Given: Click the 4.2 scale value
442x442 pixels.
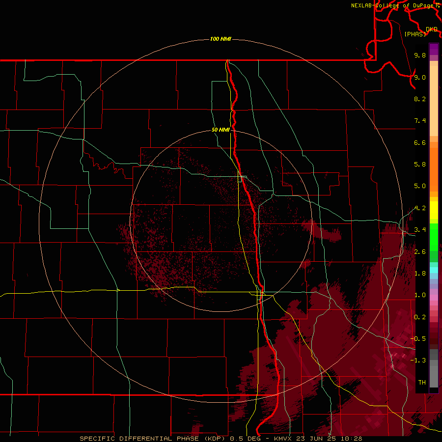Looking at the screenshot, I should click(x=420, y=208).
